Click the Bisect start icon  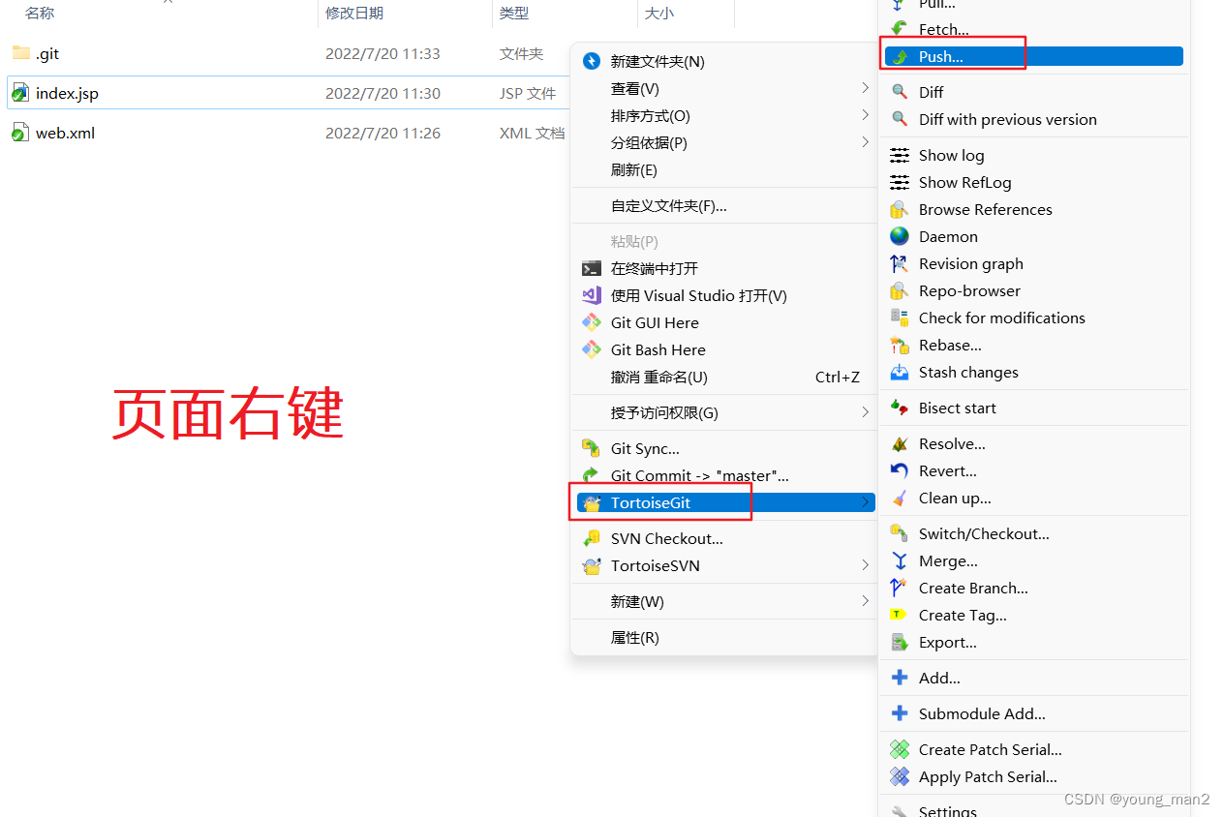[x=900, y=408]
